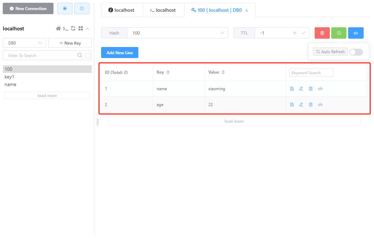
Task: Click Add New Line button
Action: pyautogui.click(x=120, y=53)
